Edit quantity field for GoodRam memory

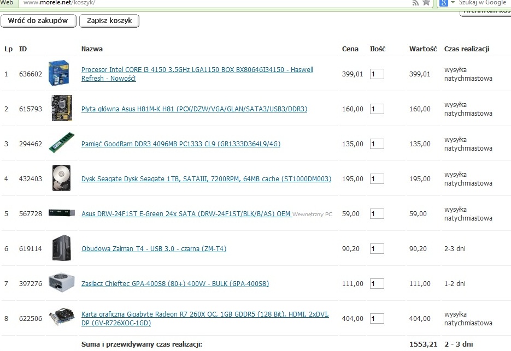click(x=377, y=144)
